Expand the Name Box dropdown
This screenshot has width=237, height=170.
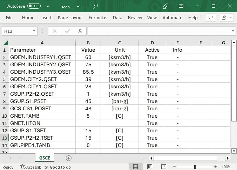click(x=34, y=31)
